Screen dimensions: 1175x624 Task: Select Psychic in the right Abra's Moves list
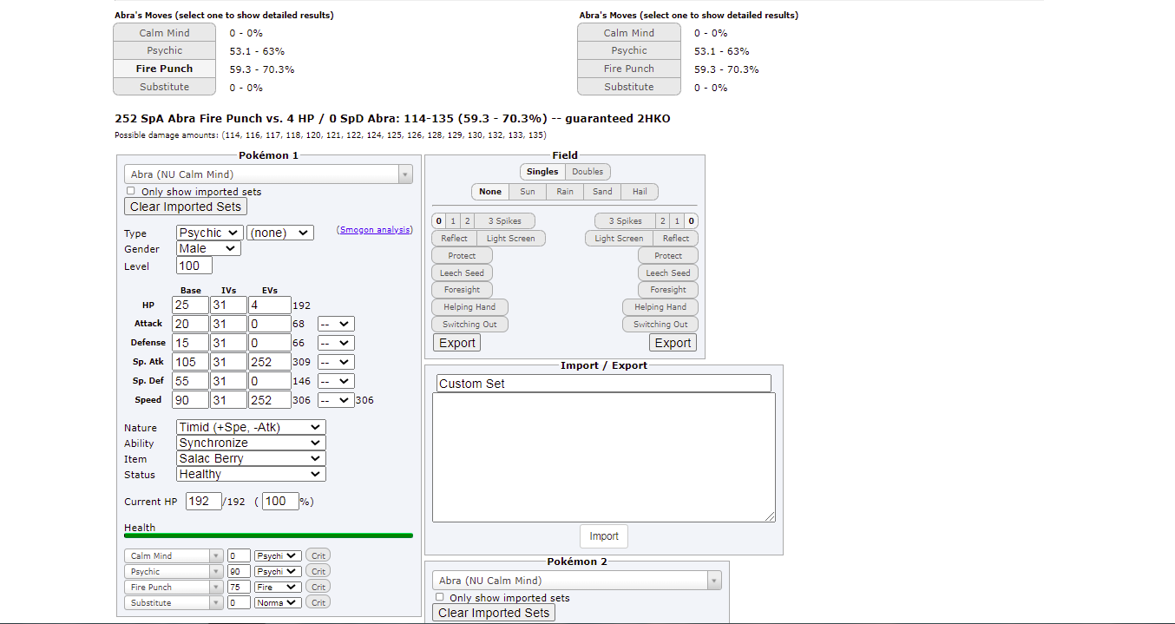tap(628, 51)
